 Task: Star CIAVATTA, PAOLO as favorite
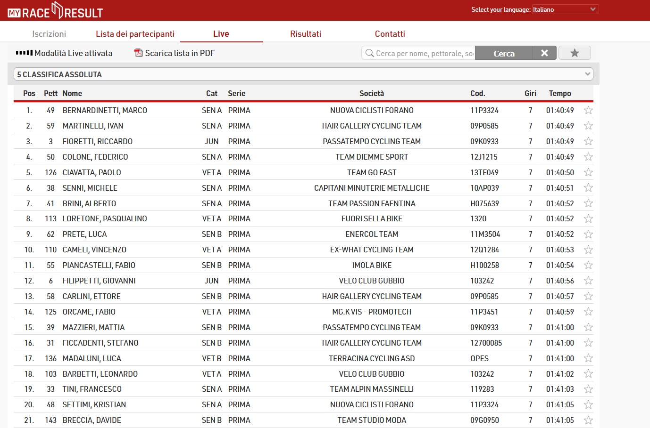pos(588,172)
